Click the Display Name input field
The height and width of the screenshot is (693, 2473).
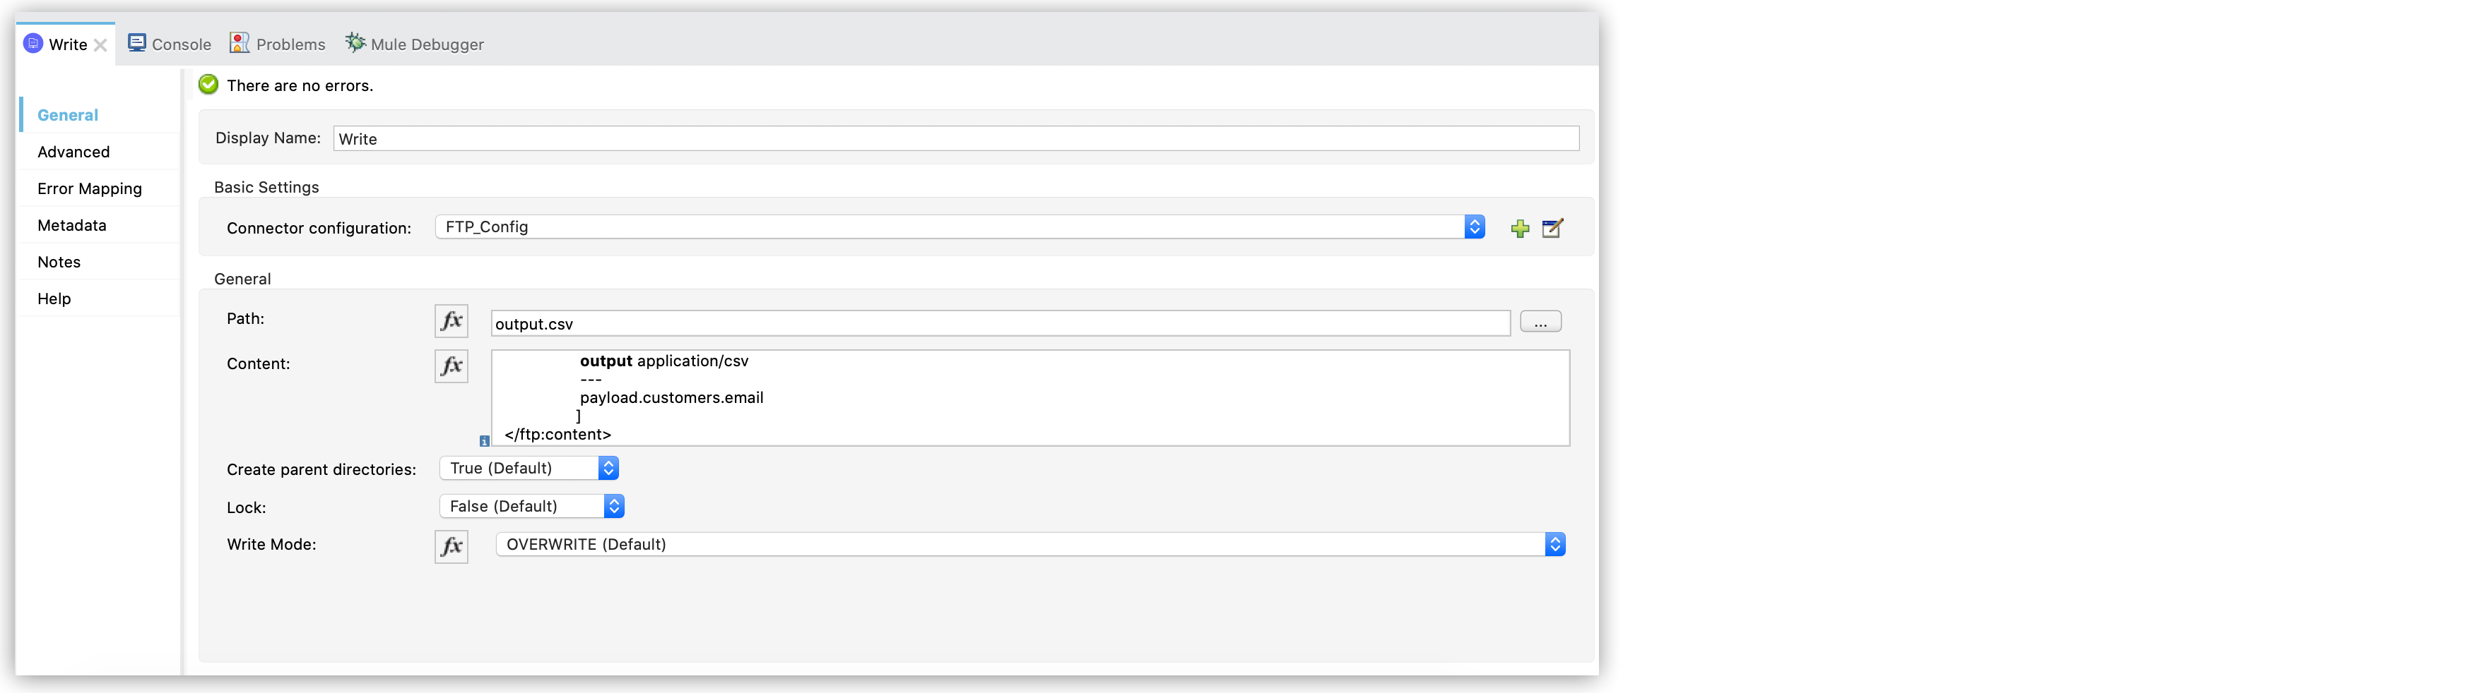(x=956, y=139)
